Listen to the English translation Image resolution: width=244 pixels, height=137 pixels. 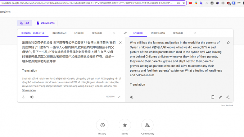[x=132, y=97]
